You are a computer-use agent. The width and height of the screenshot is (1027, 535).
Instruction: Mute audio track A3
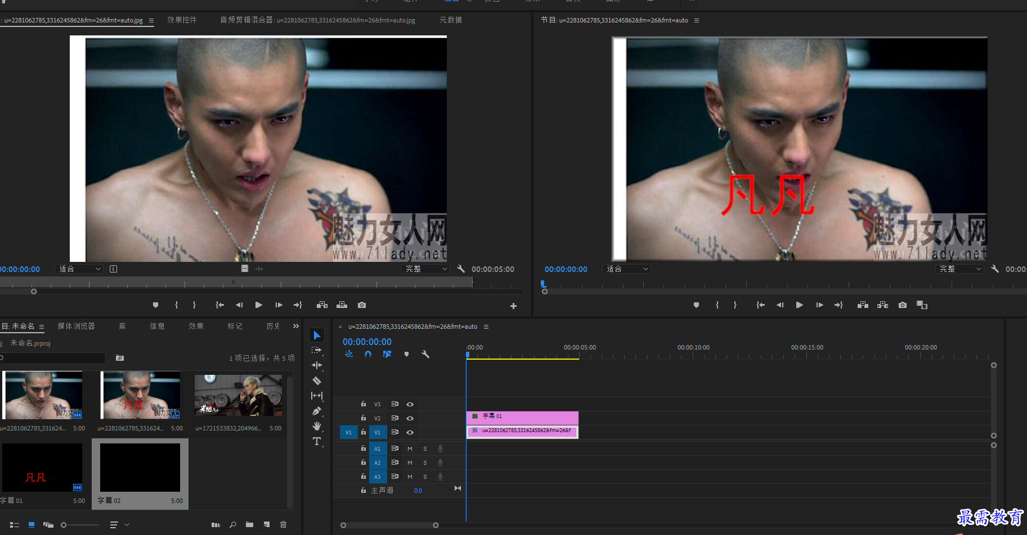click(x=410, y=477)
